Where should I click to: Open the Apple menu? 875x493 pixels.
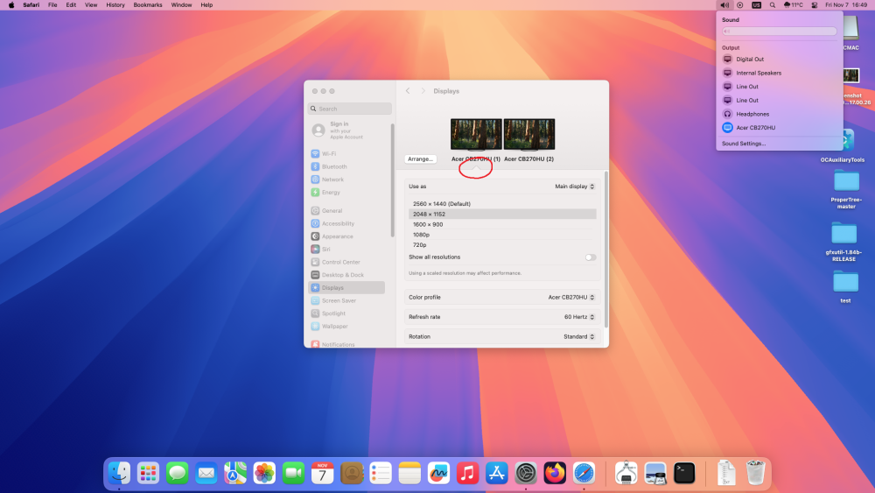pyautogui.click(x=11, y=5)
